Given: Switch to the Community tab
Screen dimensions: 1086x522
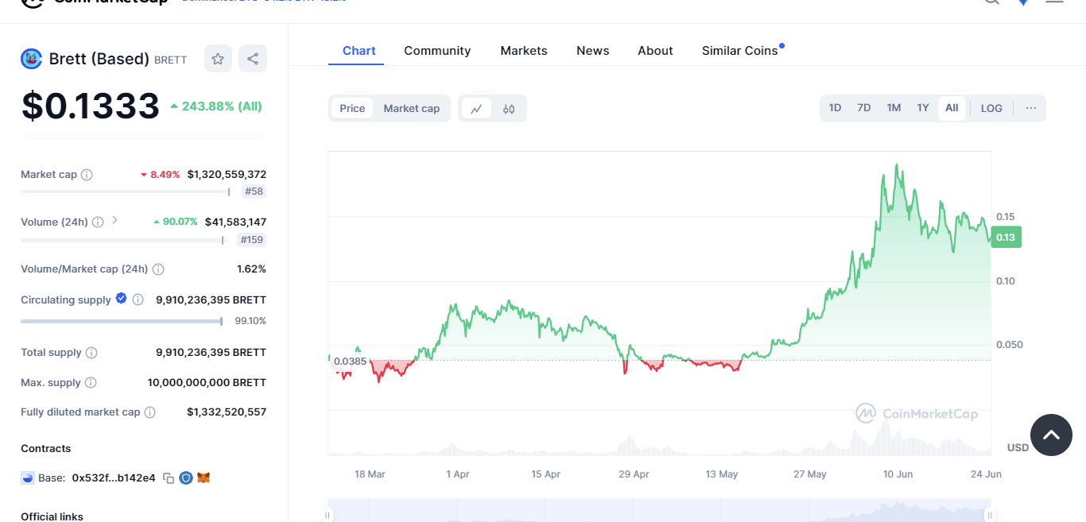Looking at the screenshot, I should 437,51.
